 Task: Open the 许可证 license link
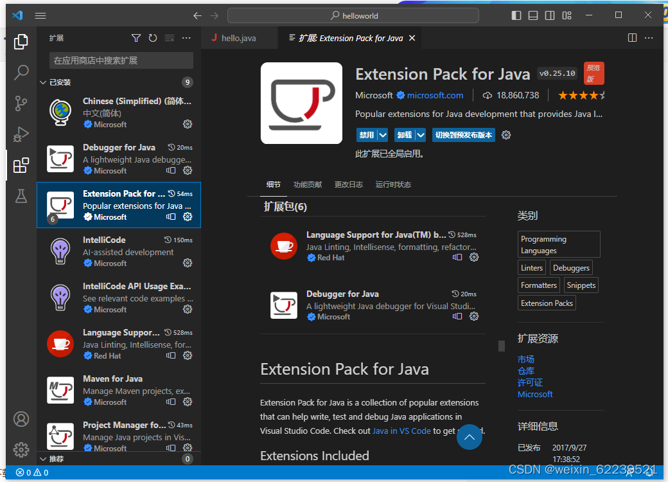tap(530, 382)
